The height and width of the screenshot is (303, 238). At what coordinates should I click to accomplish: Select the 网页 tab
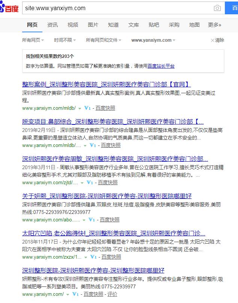[32, 25]
